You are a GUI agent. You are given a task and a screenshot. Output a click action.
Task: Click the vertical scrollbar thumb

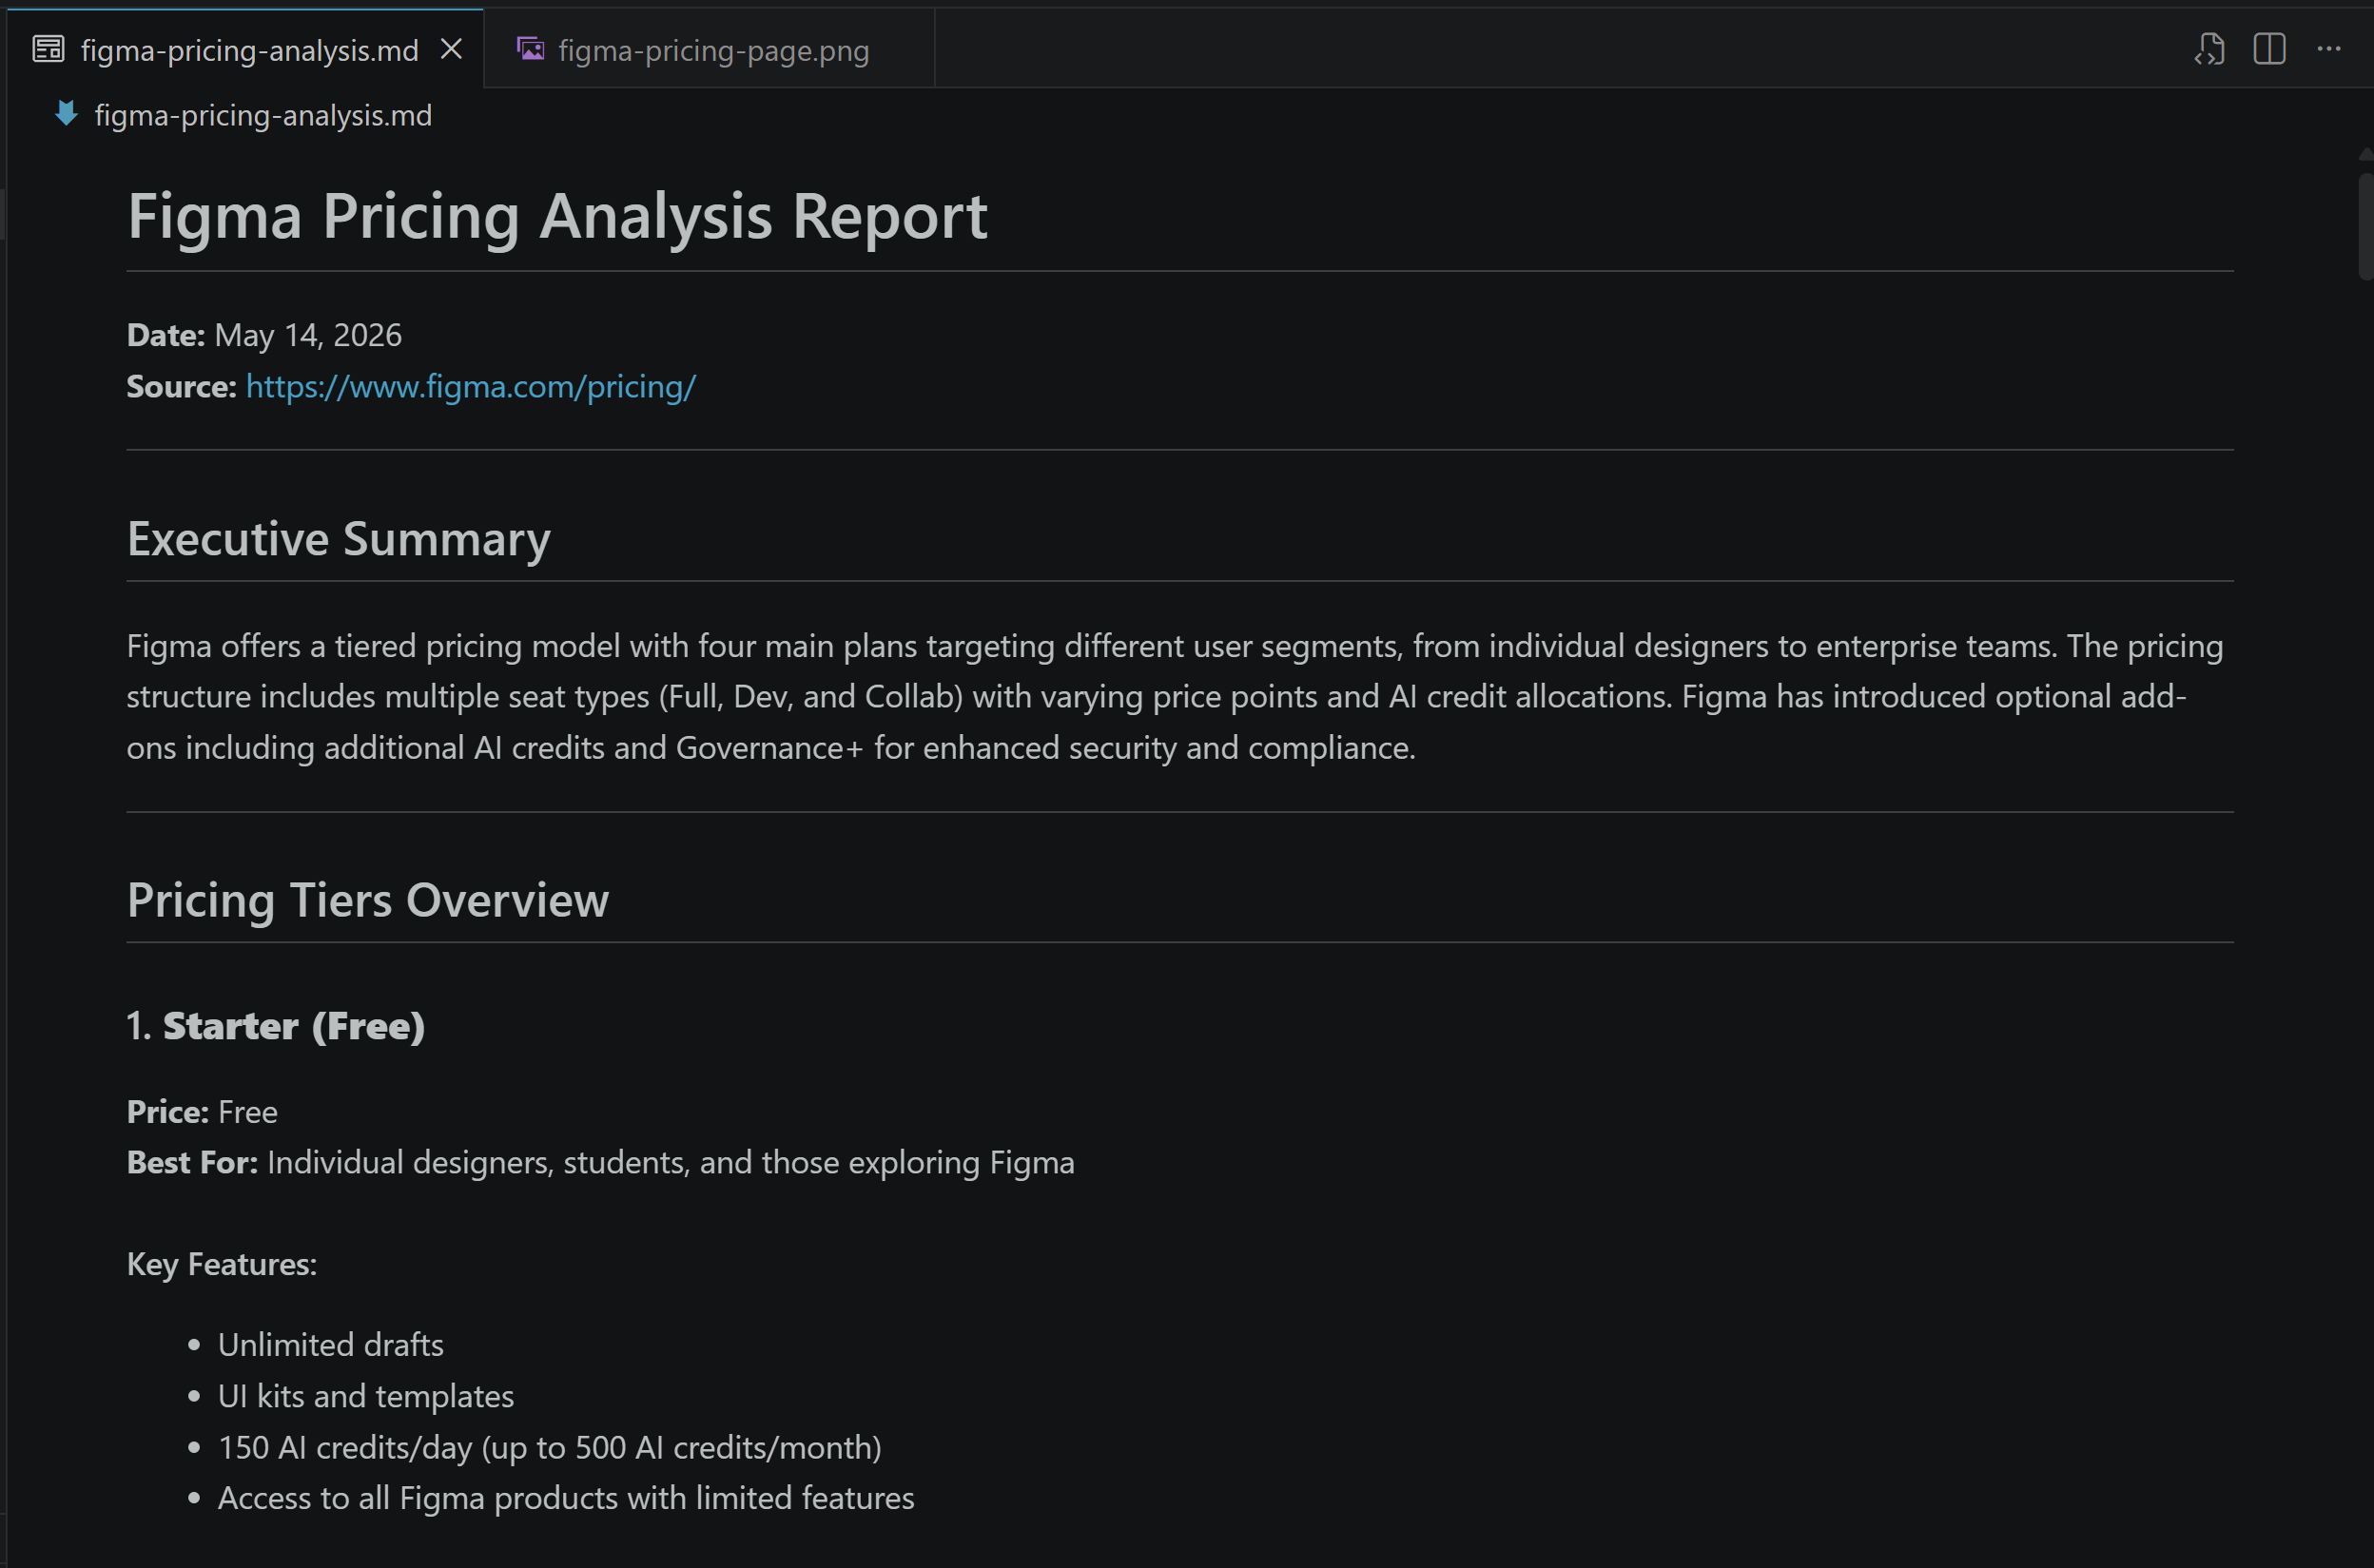(x=2366, y=226)
